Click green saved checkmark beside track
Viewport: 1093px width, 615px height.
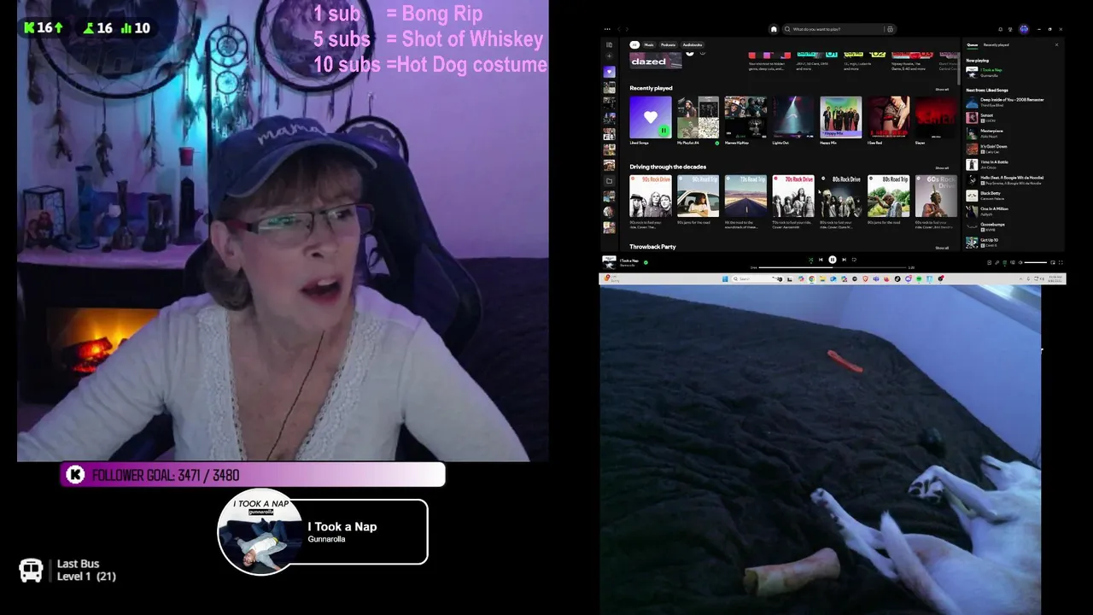646,262
